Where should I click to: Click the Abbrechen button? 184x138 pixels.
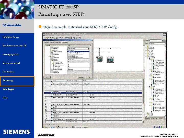click(81, 77)
